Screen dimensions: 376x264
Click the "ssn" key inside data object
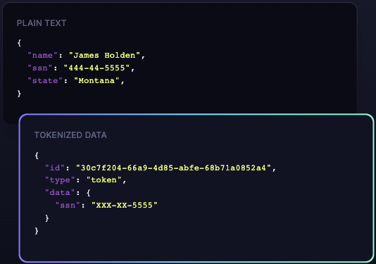pos(68,206)
